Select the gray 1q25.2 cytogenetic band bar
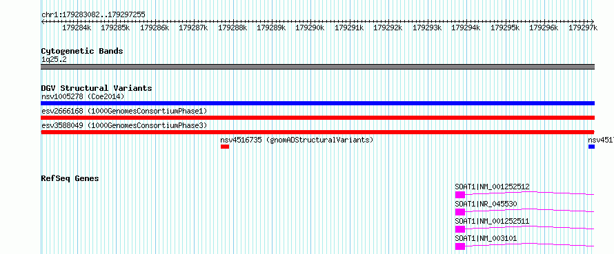 (x=318, y=67)
